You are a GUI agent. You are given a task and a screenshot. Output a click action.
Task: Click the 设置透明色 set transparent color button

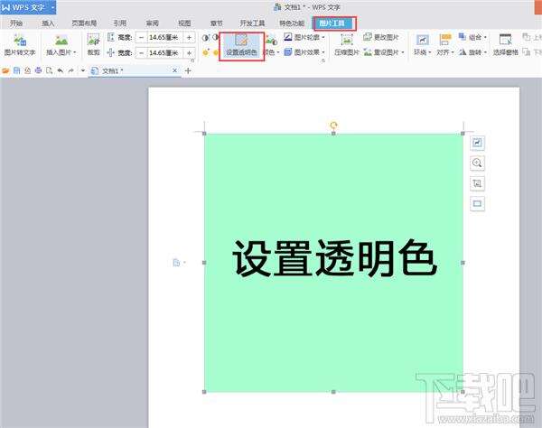(x=241, y=46)
